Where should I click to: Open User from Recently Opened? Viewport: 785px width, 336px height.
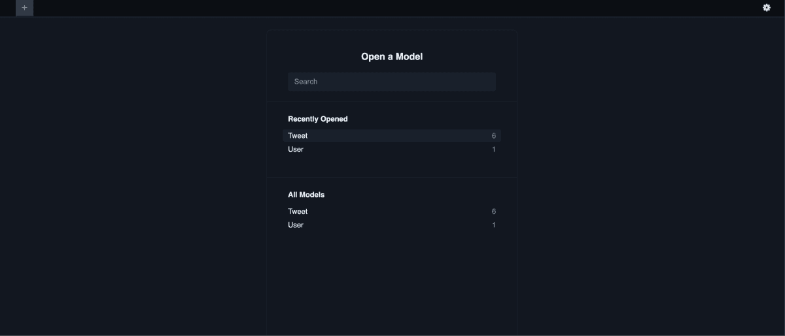[392, 150]
